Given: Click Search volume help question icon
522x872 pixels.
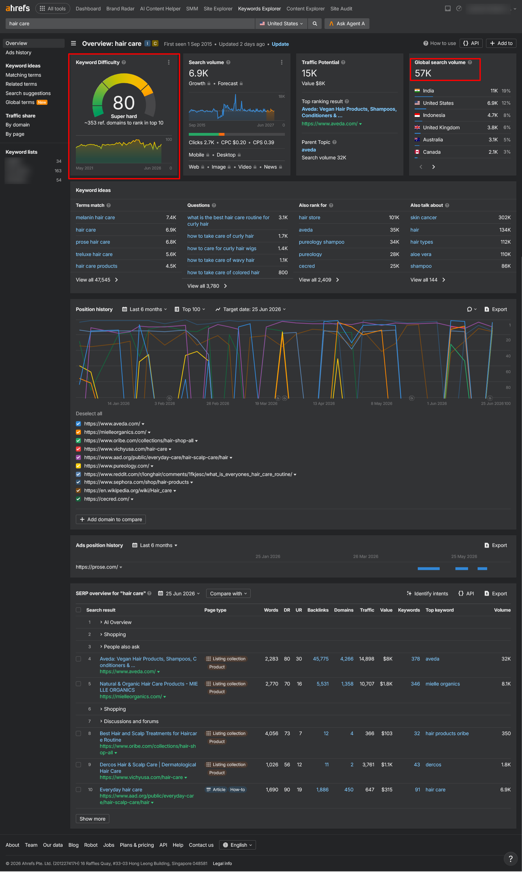Looking at the screenshot, I should (228, 62).
